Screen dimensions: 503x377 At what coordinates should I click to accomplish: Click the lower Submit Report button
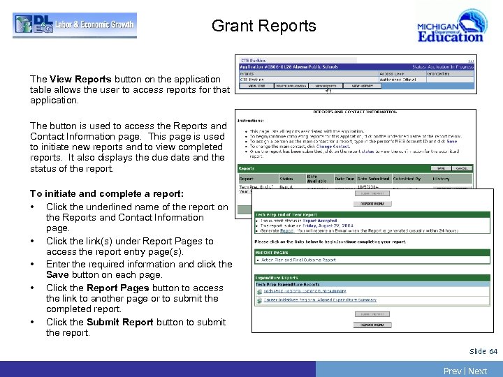point(372,314)
